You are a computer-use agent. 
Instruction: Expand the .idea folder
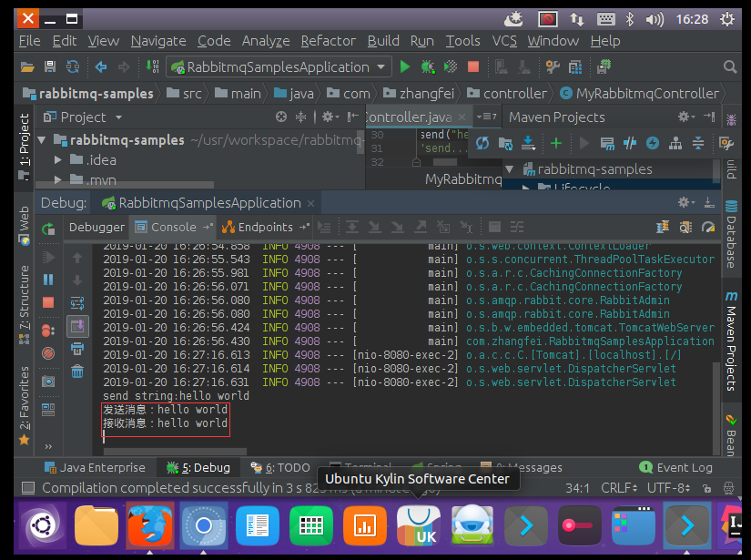pos(58,160)
